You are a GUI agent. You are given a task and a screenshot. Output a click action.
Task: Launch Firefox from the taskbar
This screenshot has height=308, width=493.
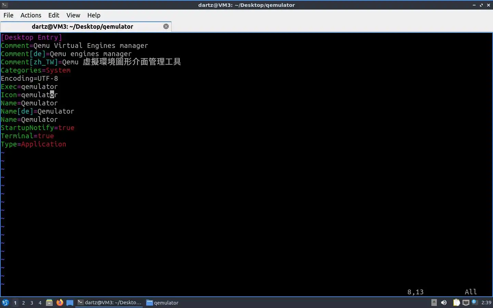[60, 303]
